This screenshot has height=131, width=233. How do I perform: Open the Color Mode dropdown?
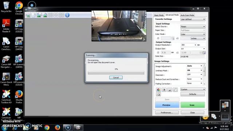(193, 34)
